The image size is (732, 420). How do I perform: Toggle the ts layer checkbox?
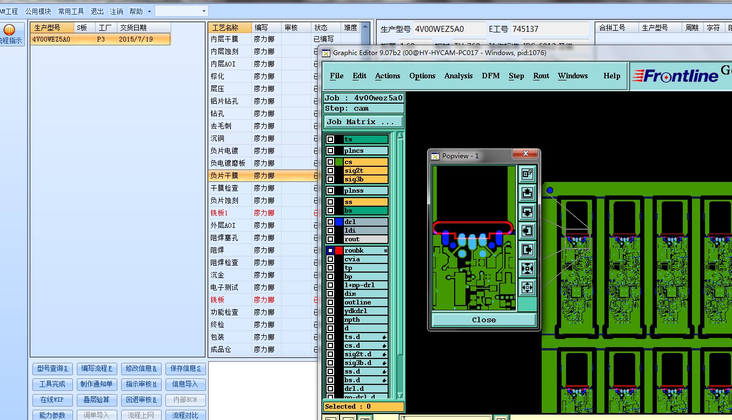tap(330, 139)
